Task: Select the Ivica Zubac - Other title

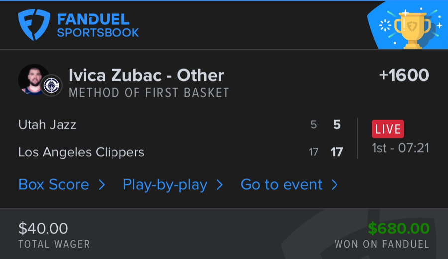Action: (146, 75)
